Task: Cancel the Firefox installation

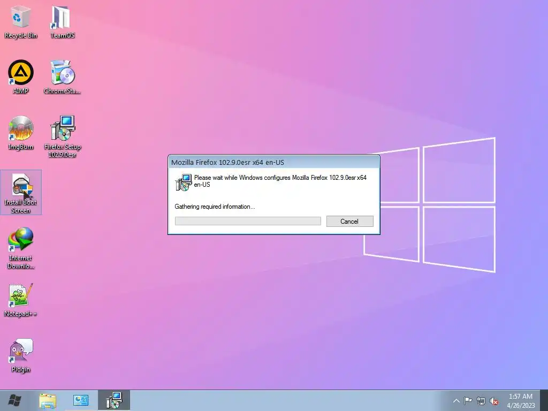Action: coord(349,221)
